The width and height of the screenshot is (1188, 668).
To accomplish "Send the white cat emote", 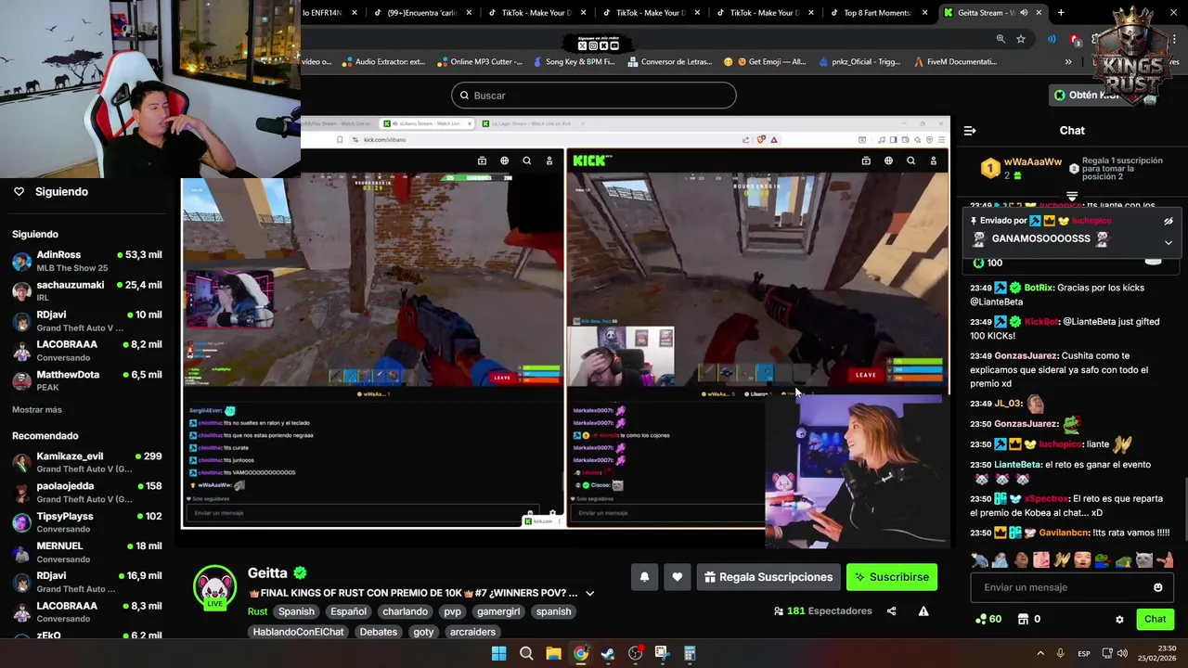I will (1143, 559).
